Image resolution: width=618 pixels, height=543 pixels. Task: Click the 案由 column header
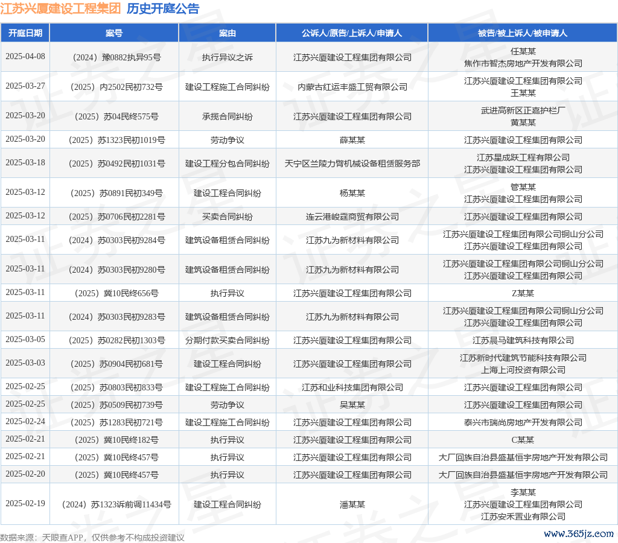coord(228,33)
